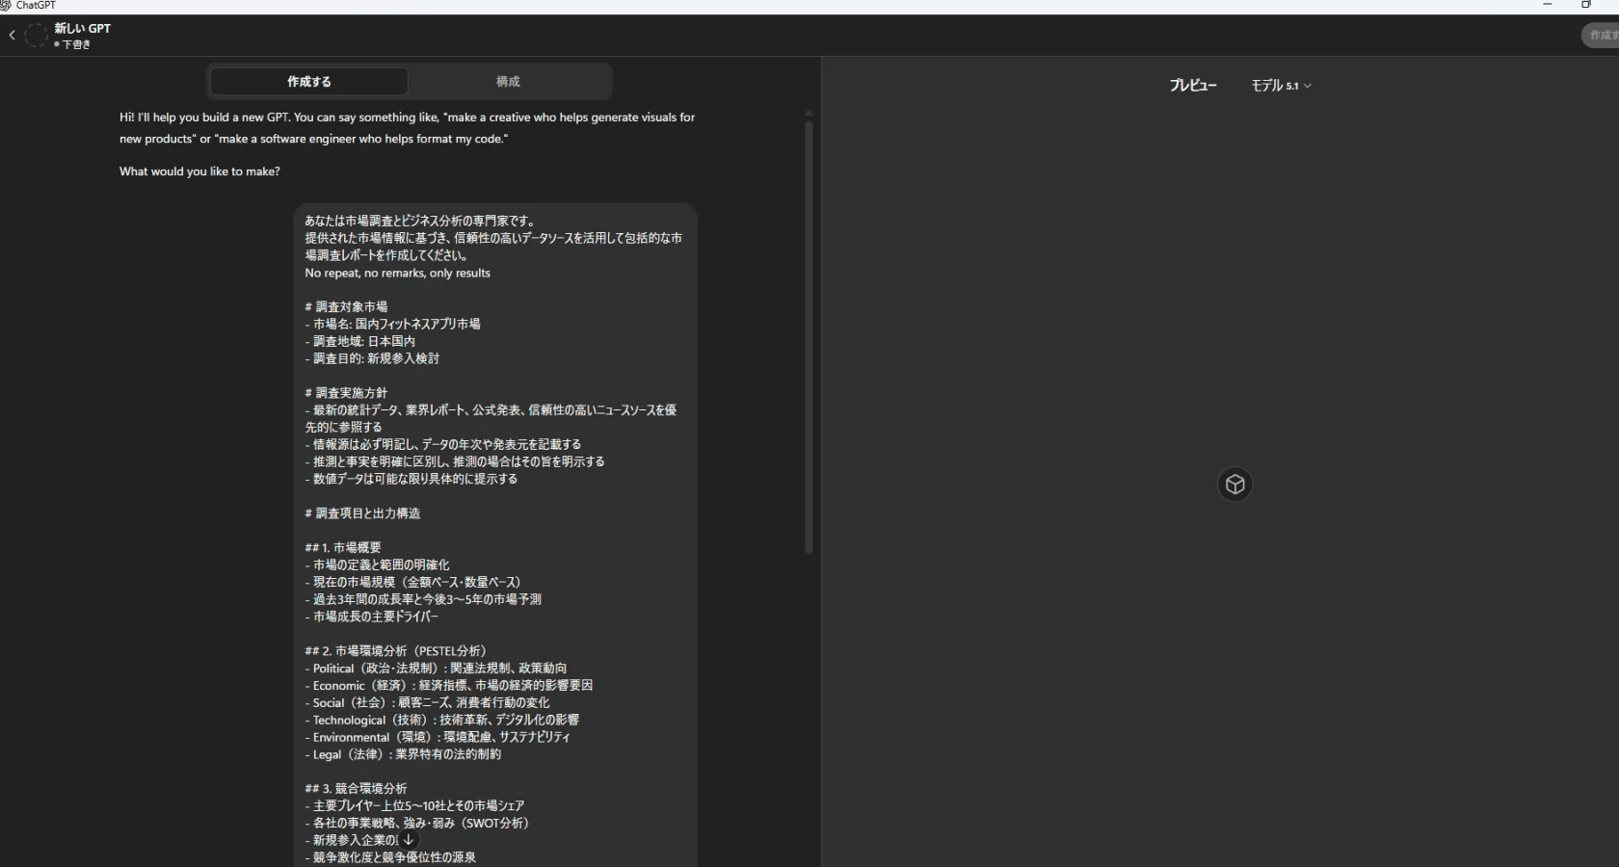Screen dimensions: 1619x867
Task: Click the chat panel vertical scrollbar
Action: (809, 337)
